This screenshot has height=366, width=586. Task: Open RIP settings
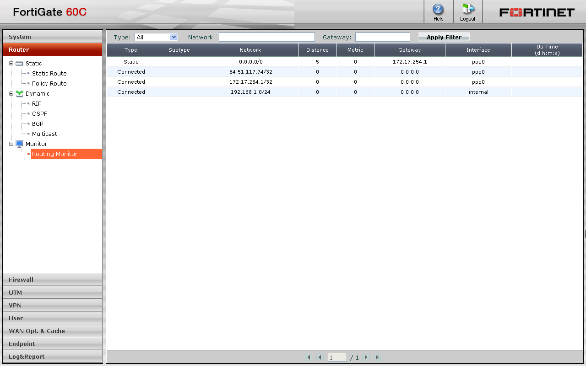tap(37, 103)
